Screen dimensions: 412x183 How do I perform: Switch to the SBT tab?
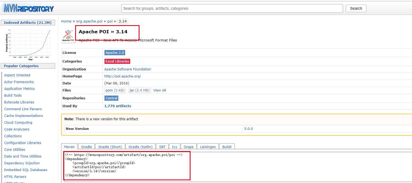(162, 147)
